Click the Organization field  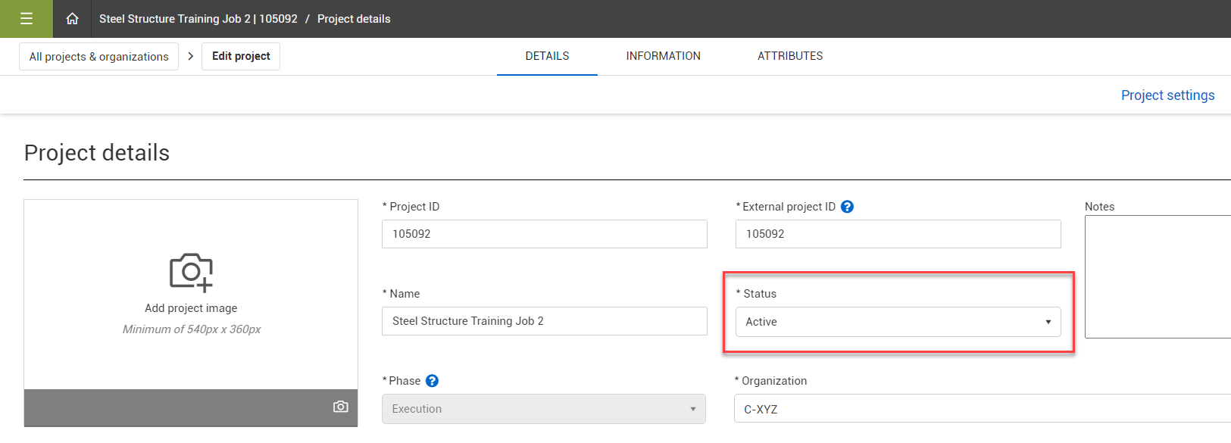(981, 409)
